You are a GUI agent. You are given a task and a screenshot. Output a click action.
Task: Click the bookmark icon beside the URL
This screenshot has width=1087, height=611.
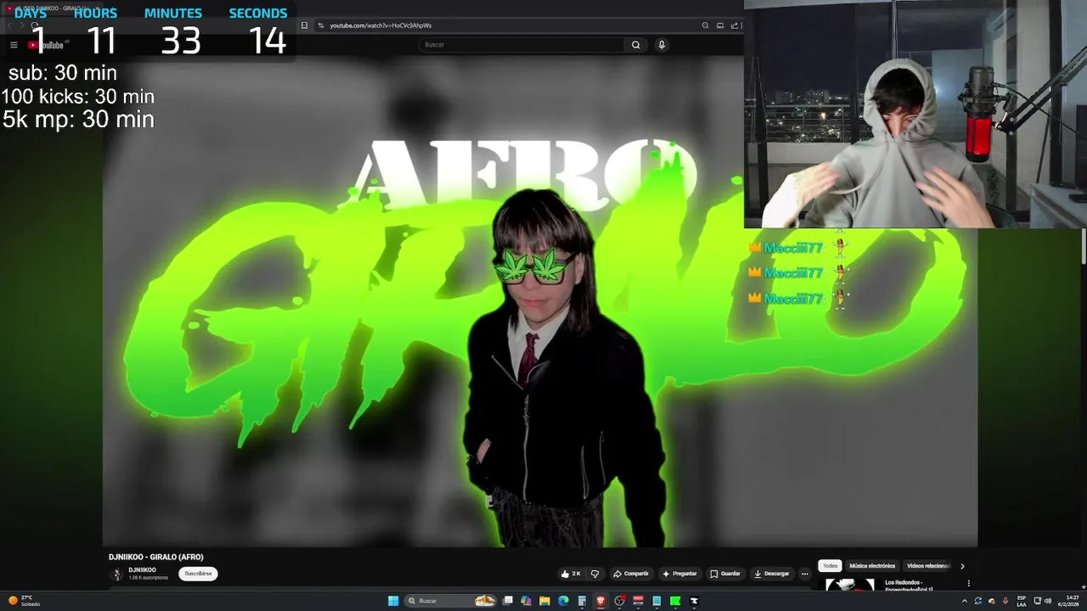(x=304, y=25)
